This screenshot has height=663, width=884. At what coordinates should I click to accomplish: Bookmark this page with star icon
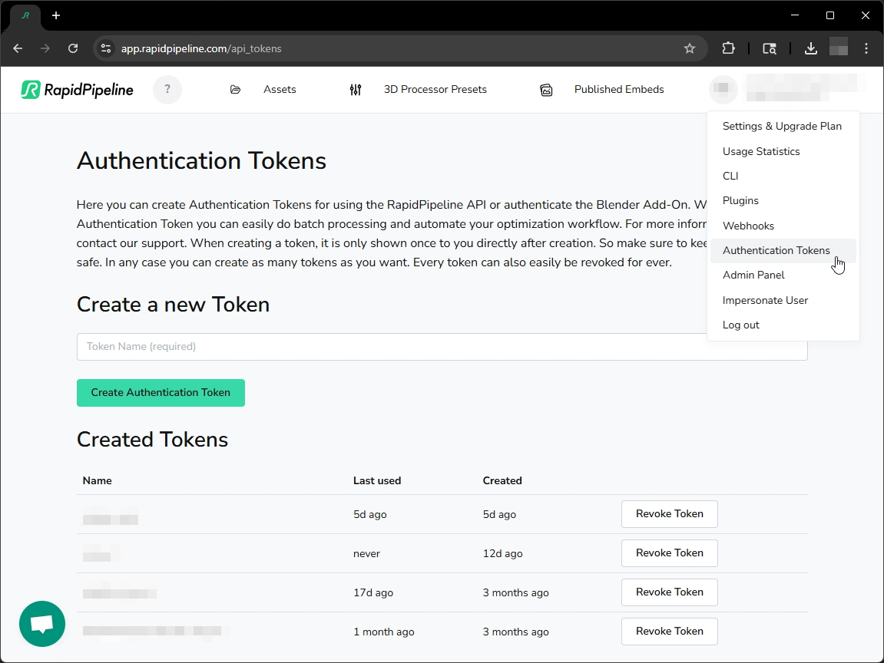(690, 48)
